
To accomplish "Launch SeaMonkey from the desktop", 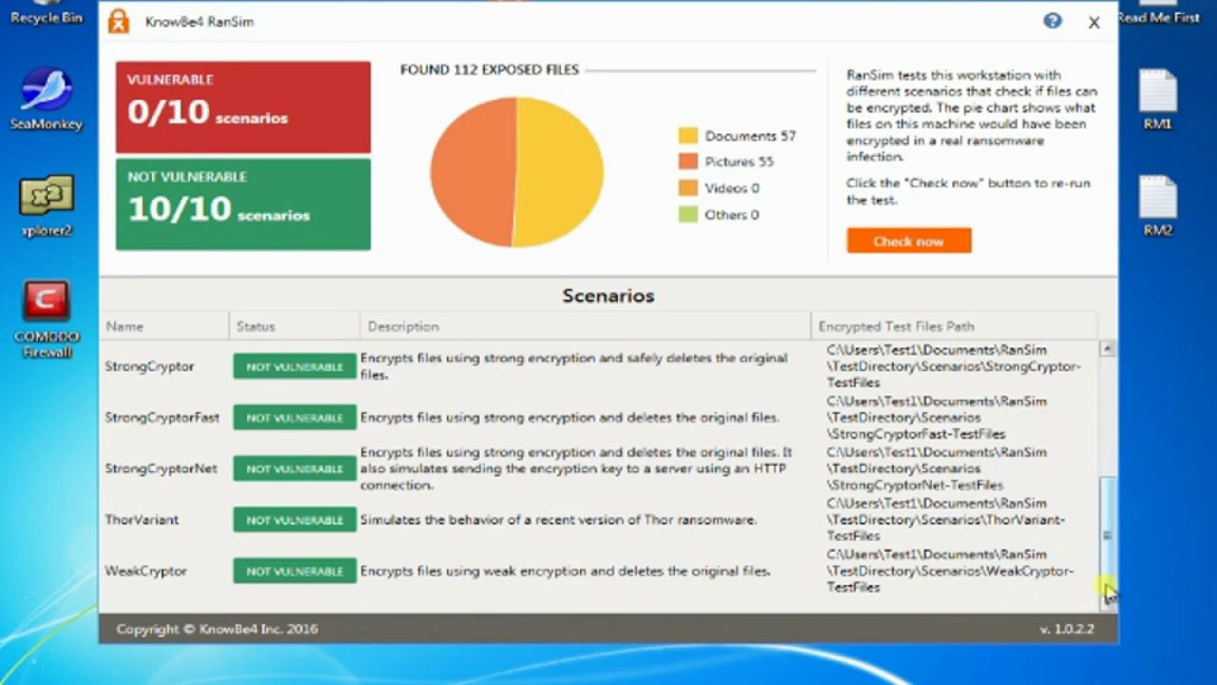I will tap(46, 98).
